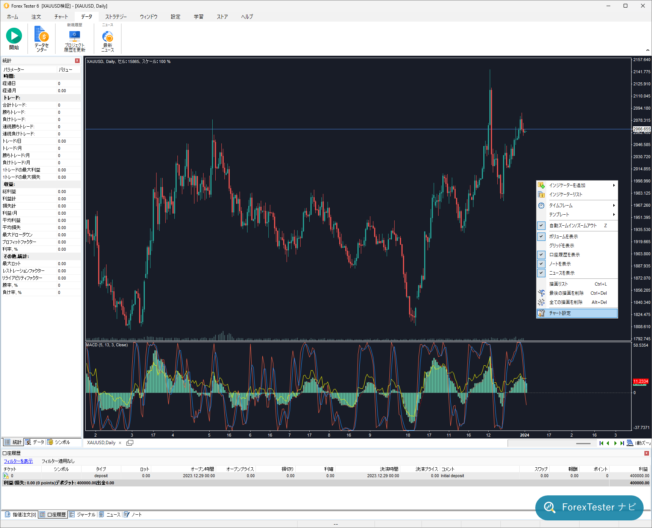Screen dimensions: 652x528
Task: Open the 学習 ribbon tab
Action: coord(199,17)
